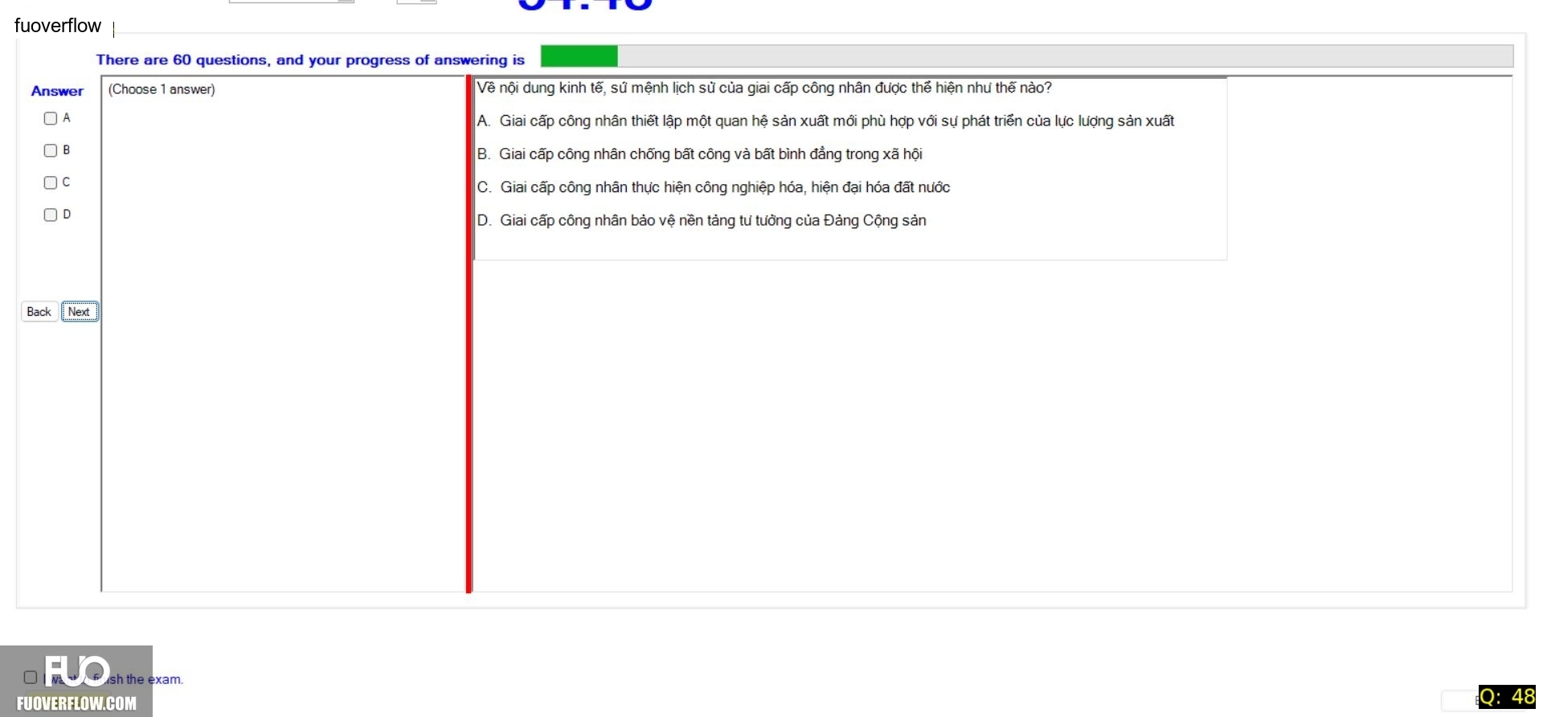The width and height of the screenshot is (1543, 717).
Task: Select the question text starting "Về nội dung kinh tế"
Action: pos(764,88)
